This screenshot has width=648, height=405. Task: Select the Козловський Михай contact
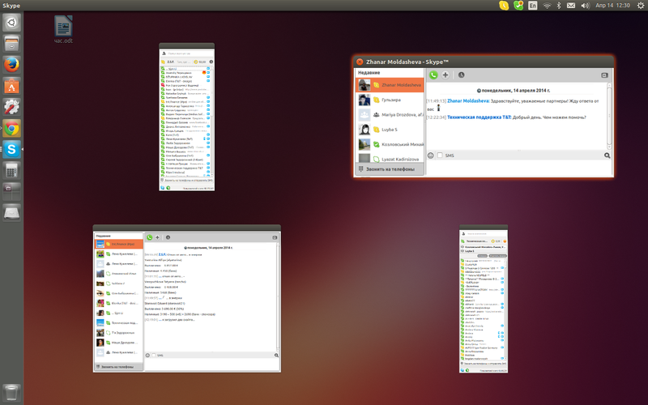[390, 144]
